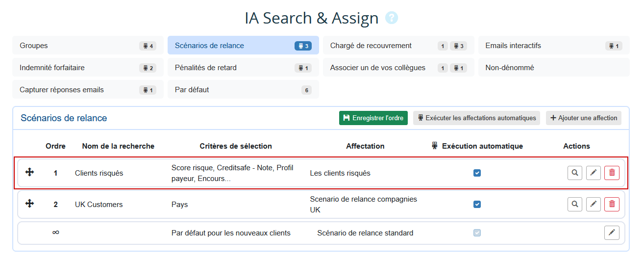This screenshot has height=260, width=644.
Task: Click search icon for Clients risqués row
Action: coord(575,173)
